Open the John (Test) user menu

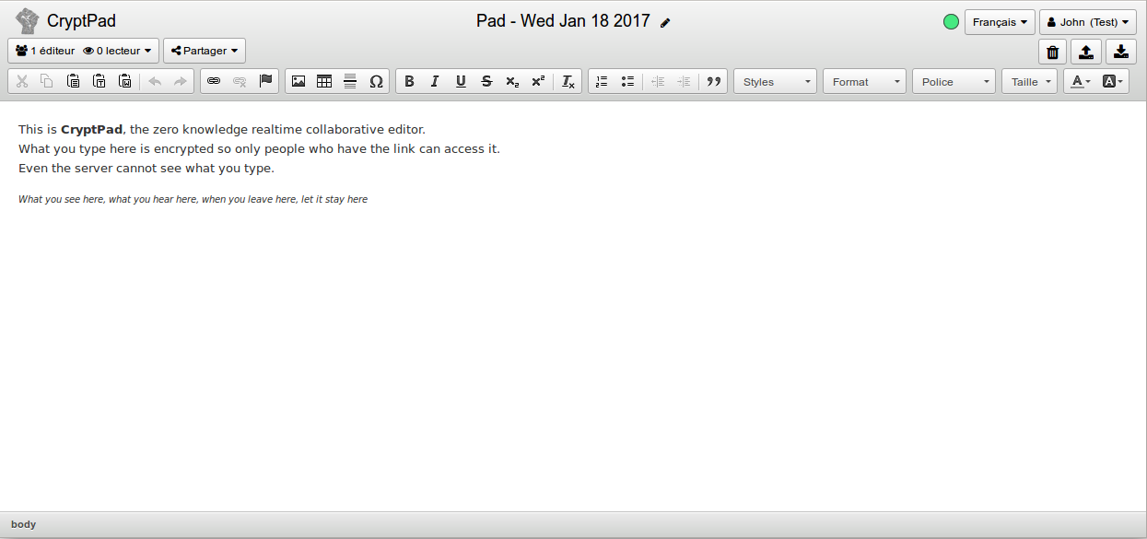pyautogui.click(x=1087, y=22)
